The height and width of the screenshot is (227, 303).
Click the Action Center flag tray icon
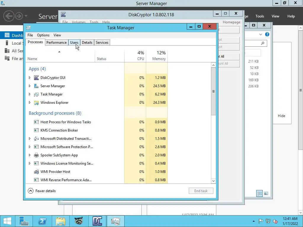point(261,221)
